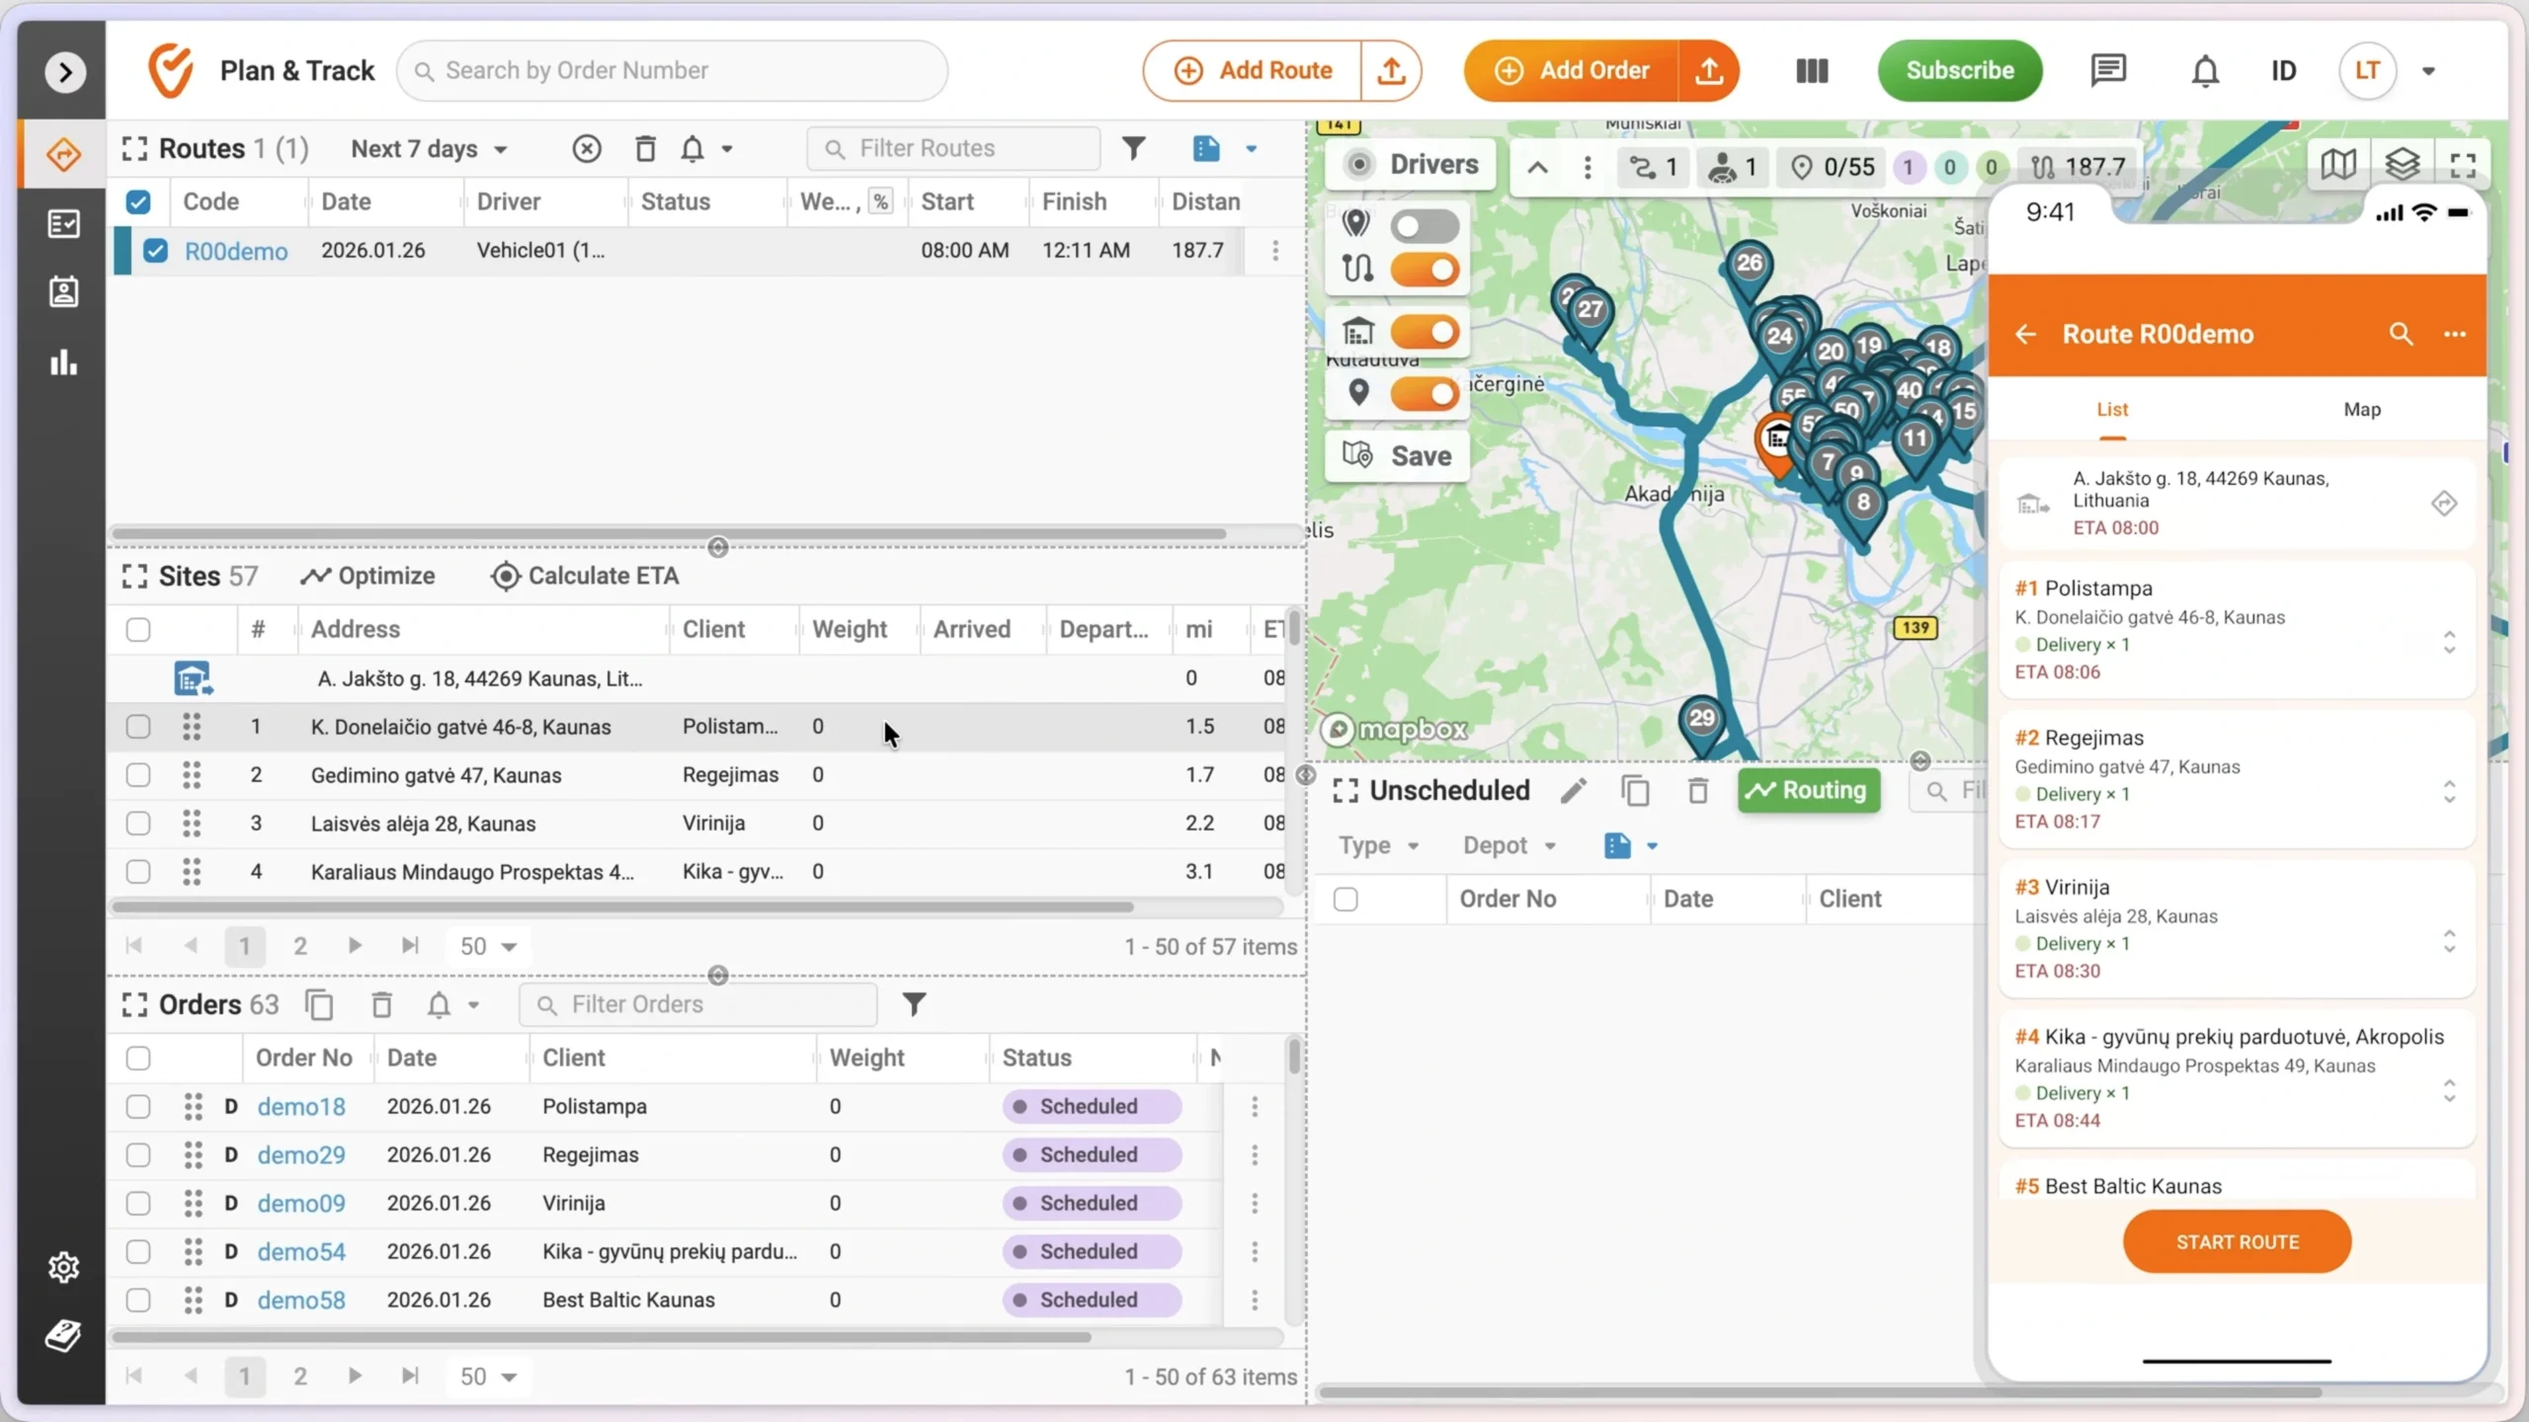Image resolution: width=2529 pixels, height=1422 pixels.
Task: Click search icon in Route R00demo header
Action: (2401, 334)
